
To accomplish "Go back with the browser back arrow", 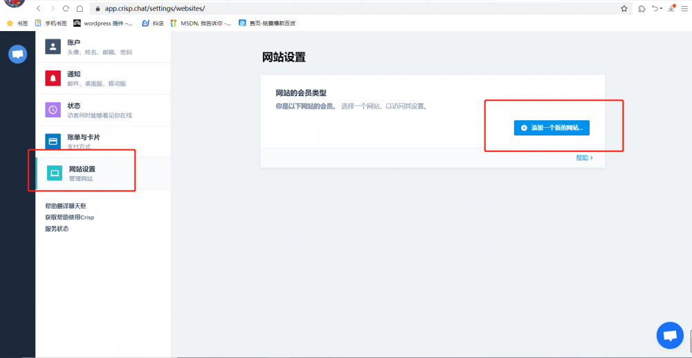I will coord(39,8).
